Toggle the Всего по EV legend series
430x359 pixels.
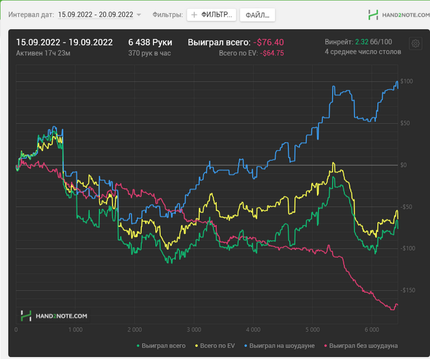(x=215, y=346)
